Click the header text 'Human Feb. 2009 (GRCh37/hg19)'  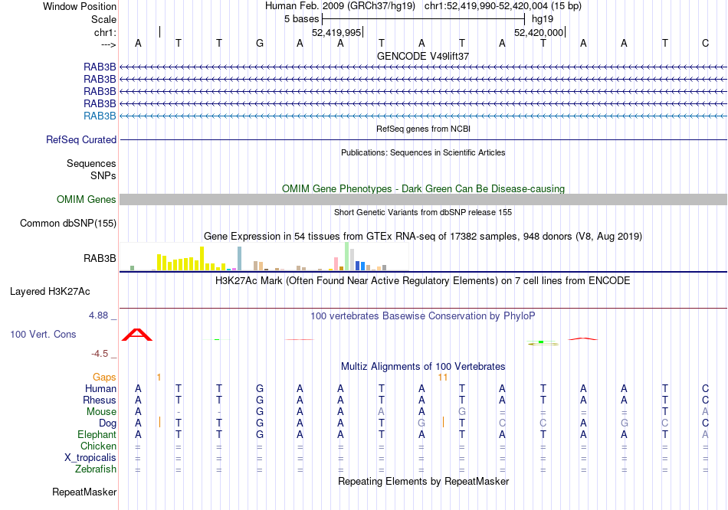point(341,6)
